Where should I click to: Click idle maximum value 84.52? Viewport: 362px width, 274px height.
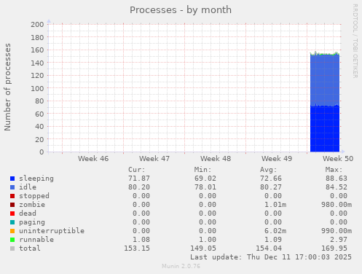(337, 187)
